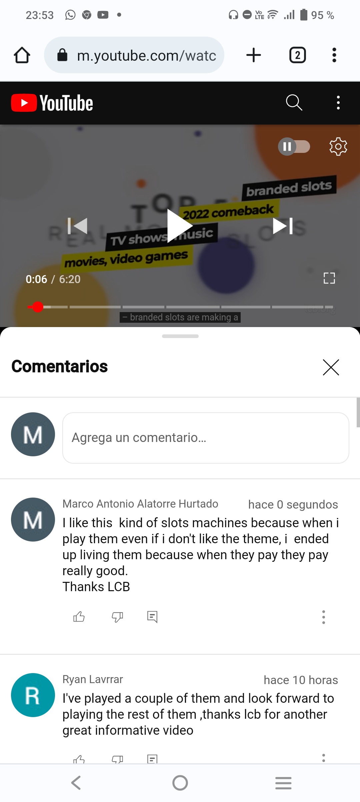
Task: Like Marco Antonio's comment
Action: pos(79,617)
